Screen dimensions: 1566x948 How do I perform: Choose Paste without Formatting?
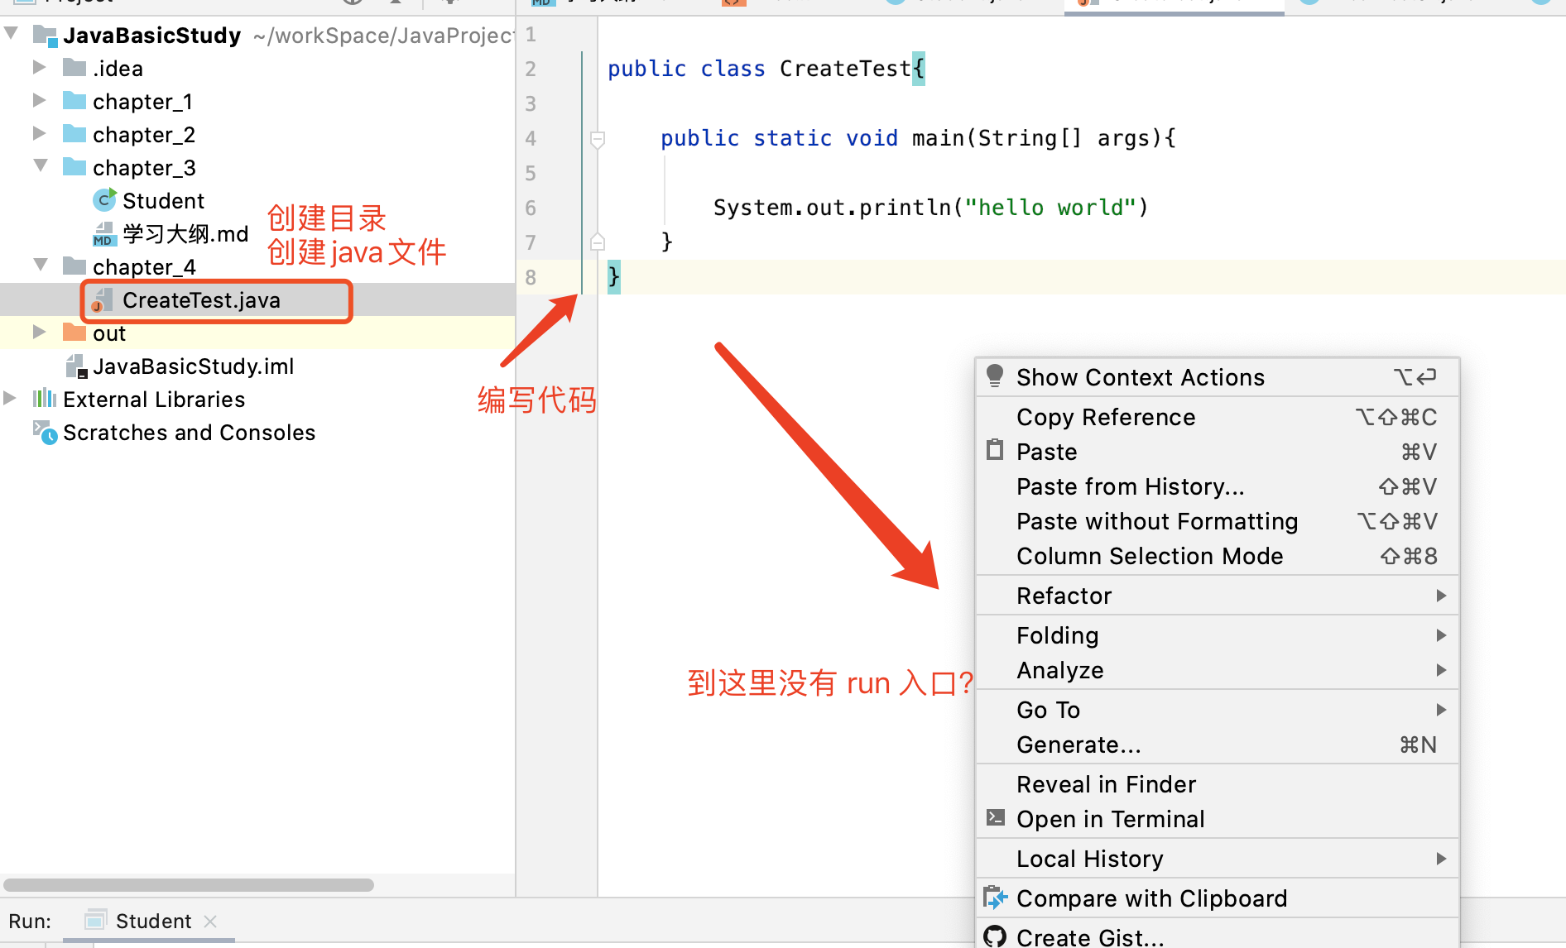(1217, 521)
